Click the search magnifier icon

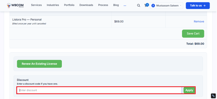point(139,5)
